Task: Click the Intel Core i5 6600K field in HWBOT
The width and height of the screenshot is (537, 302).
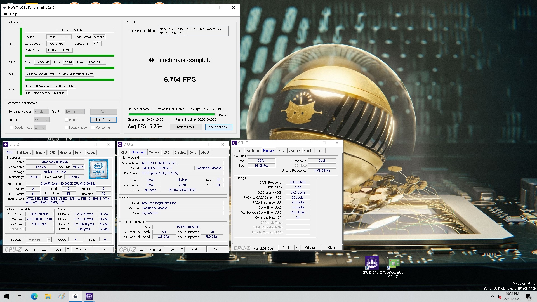Action: [69, 30]
